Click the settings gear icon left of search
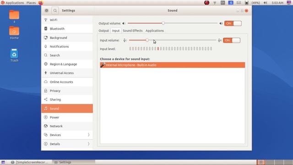The image size is (293, 165). coord(47,11)
